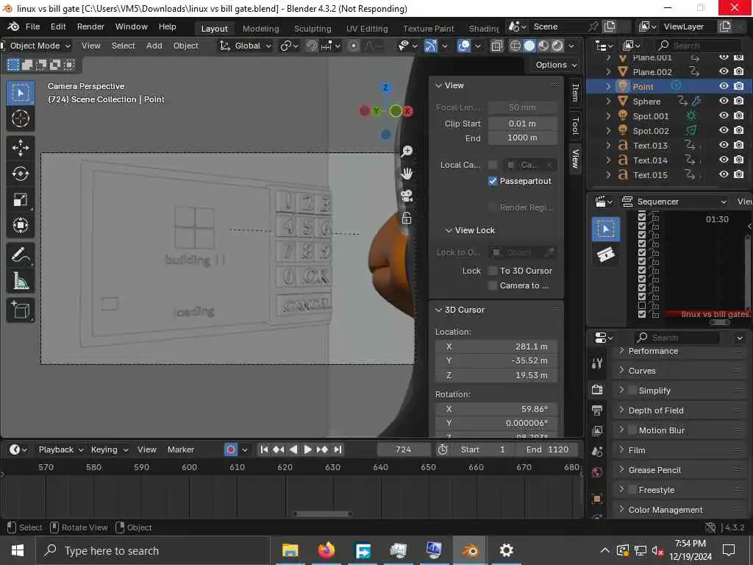The width and height of the screenshot is (753, 565).
Task: Select the Add Cube tool
Action: click(x=20, y=310)
